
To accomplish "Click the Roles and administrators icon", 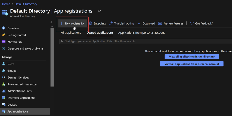I will (4, 84).
